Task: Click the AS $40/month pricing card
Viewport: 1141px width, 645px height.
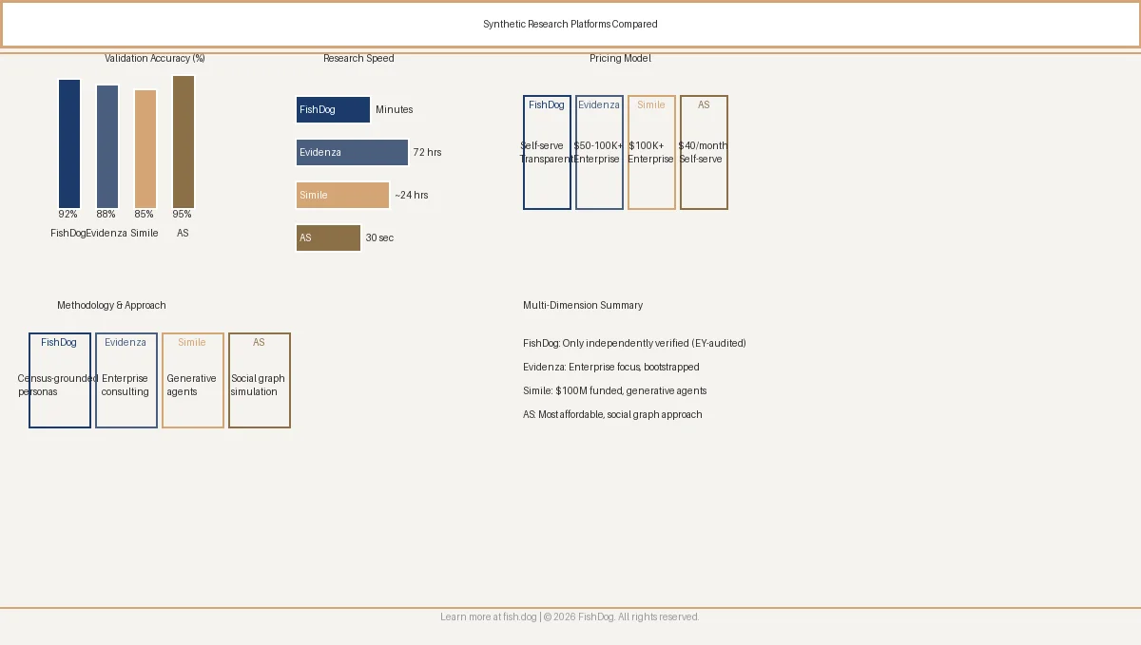Action: point(704,152)
